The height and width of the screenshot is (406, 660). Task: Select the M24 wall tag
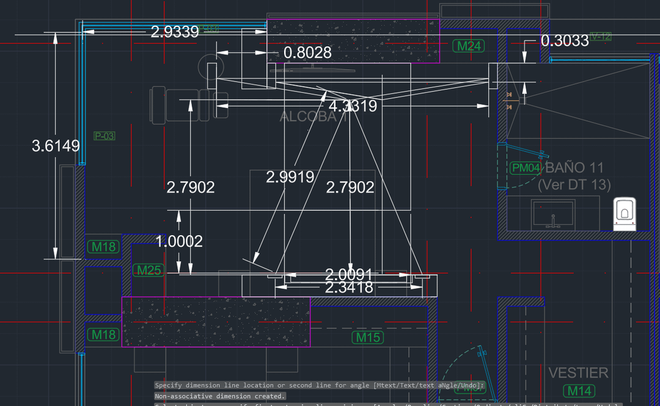469,46
